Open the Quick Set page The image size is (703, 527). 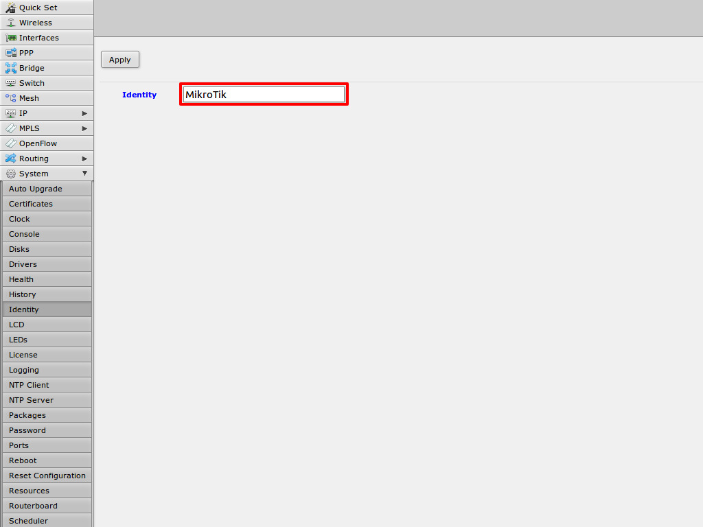pyautogui.click(x=10, y=8)
